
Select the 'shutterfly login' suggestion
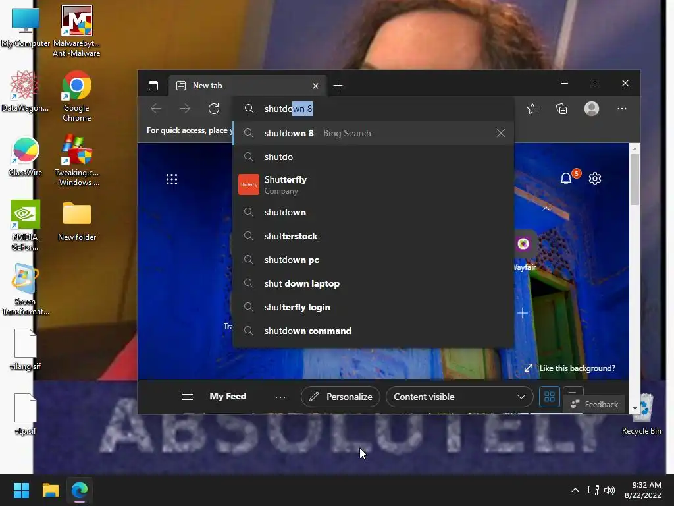[373, 307]
